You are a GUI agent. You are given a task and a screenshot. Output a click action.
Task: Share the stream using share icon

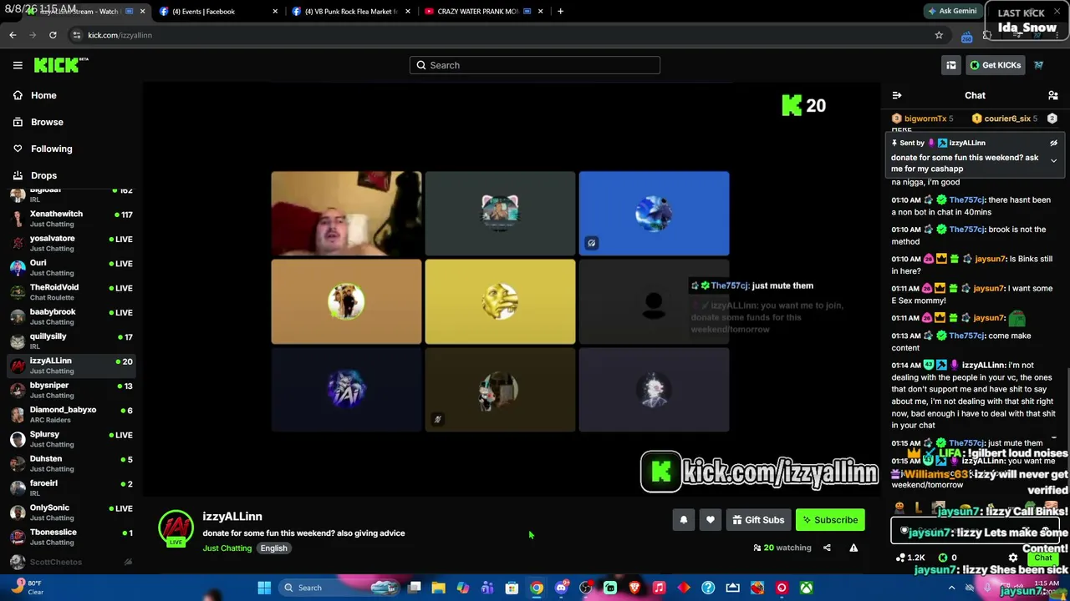click(x=827, y=548)
